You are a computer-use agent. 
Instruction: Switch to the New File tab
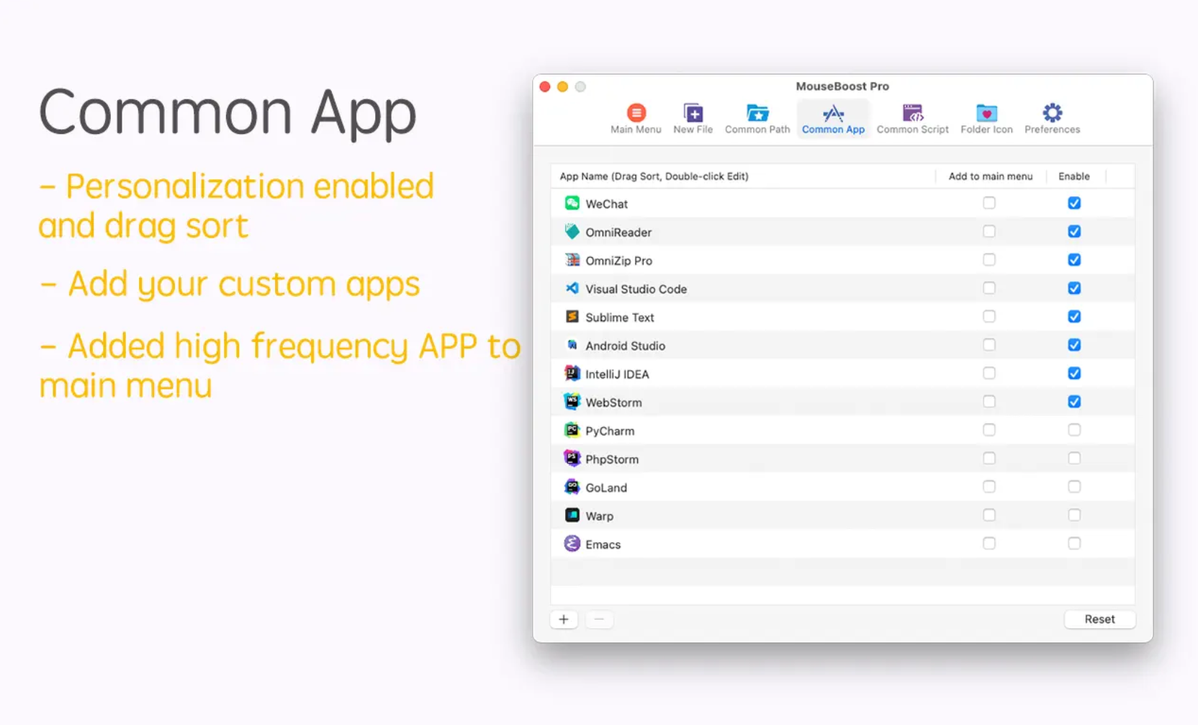pos(693,119)
